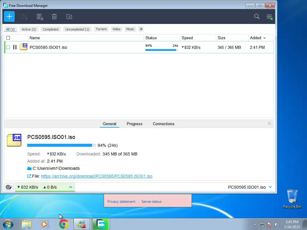The width and height of the screenshot is (307, 230).
Task: Tick the checkbox for PCS0595.ISO01.iso
Action: 8,47
